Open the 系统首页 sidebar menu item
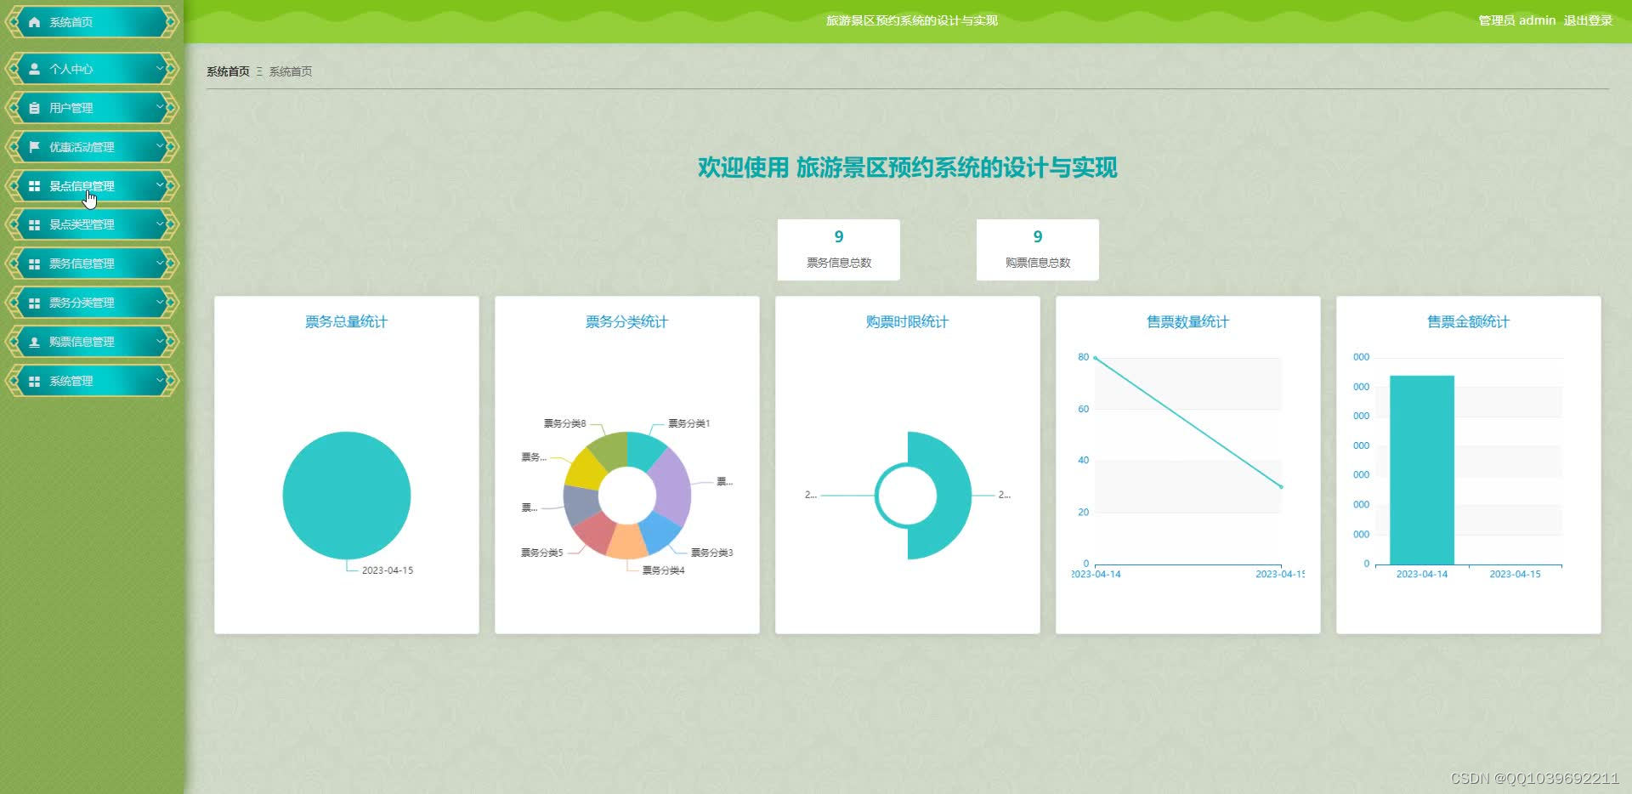Viewport: 1632px width, 794px height. [x=92, y=22]
